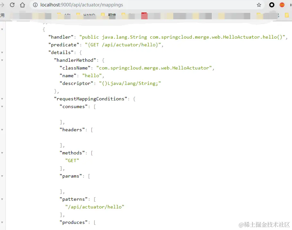
Task: View site information for localhost
Action: 35,5
